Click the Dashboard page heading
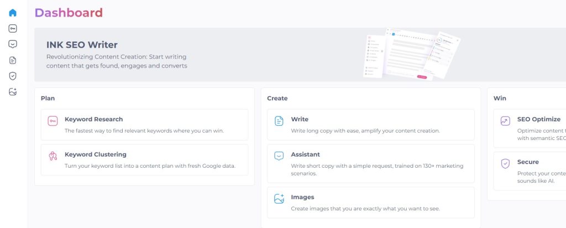 pyautogui.click(x=69, y=13)
